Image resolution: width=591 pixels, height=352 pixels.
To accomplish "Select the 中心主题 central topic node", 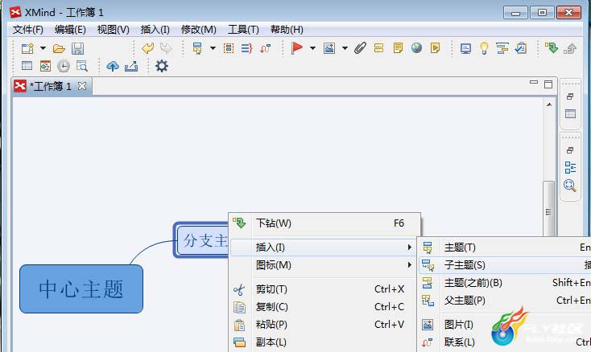I will click(81, 289).
